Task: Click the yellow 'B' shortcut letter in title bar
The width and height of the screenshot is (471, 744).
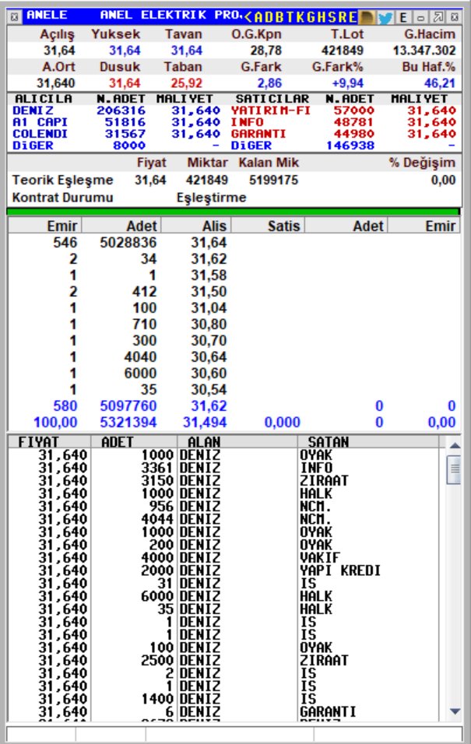Action: (279, 18)
